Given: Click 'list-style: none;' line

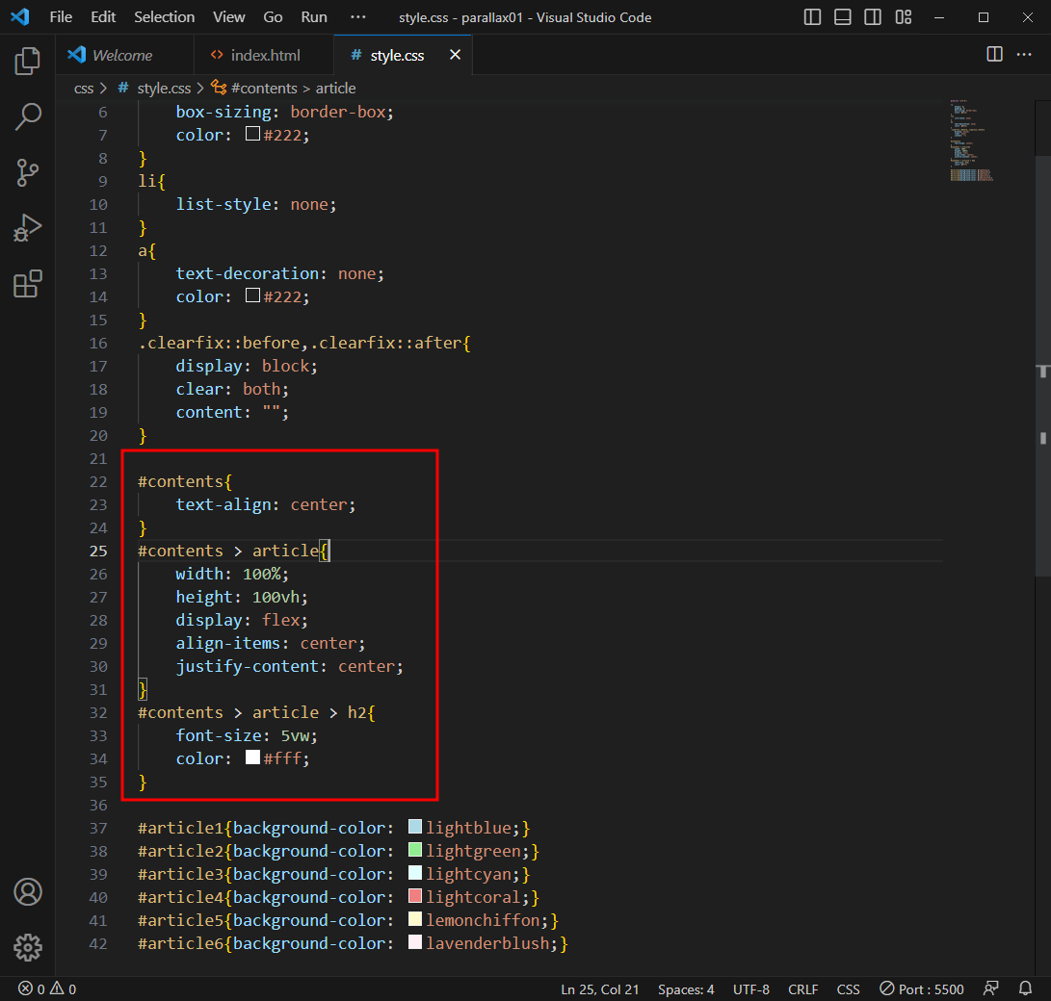Looking at the screenshot, I should [256, 204].
